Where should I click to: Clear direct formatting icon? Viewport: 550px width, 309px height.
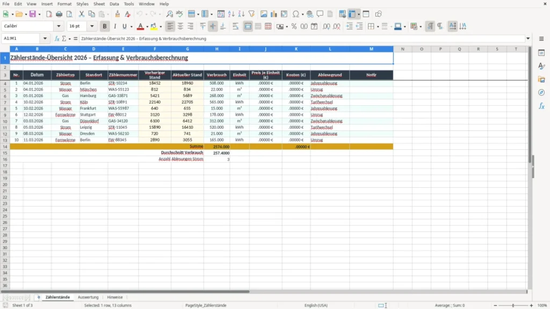point(128,14)
